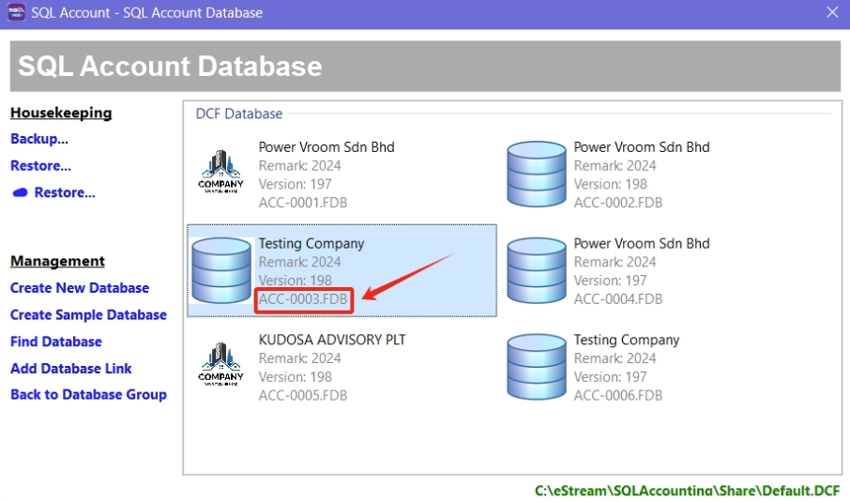
Task: Click the company logo icon for ACC-0001.FDB
Action: click(x=220, y=174)
